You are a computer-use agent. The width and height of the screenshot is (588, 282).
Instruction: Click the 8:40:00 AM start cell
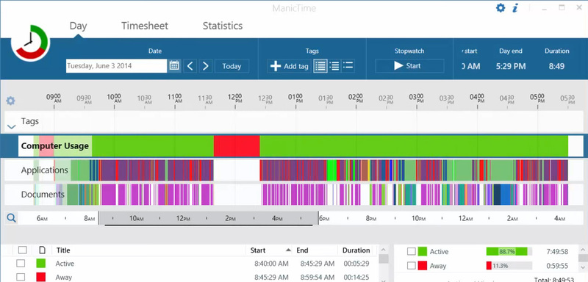tap(271, 264)
